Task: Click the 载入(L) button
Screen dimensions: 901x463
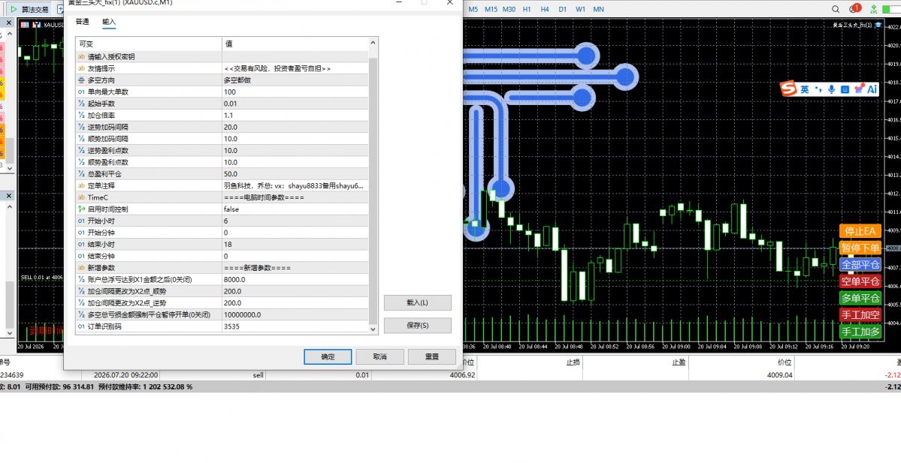Action: point(417,302)
